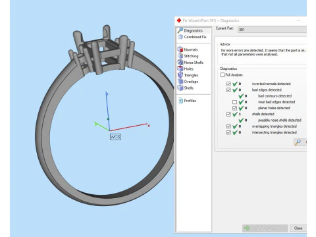Toggle shells detected checkbox
The height and width of the screenshot is (237, 316).
click(x=228, y=114)
